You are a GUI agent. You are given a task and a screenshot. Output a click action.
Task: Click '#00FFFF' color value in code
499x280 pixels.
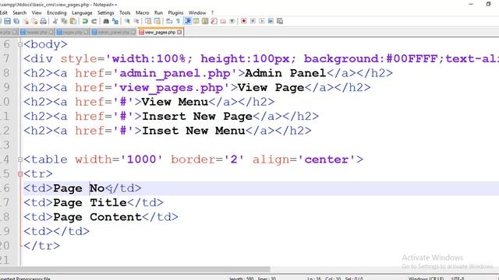click(x=412, y=59)
